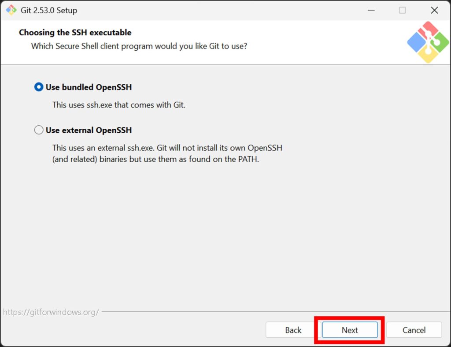This screenshot has height=347, width=451.
Task: Cancel the Git installation
Action: pyautogui.click(x=414, y=330)
